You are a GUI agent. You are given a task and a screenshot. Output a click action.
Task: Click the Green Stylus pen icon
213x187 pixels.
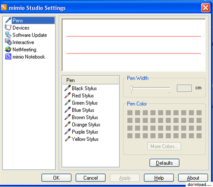pos(67,103)
